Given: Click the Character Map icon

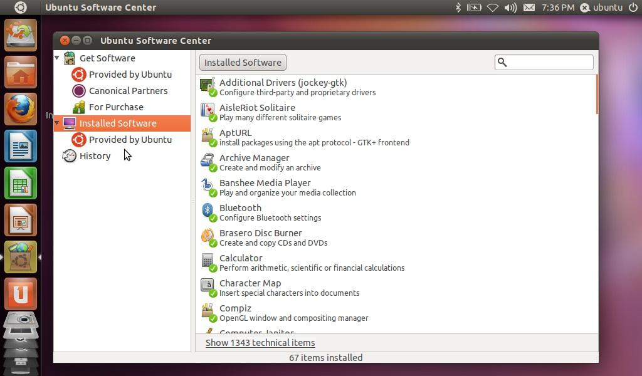Looking at the screenshot, I should pyautogui.click(x=208, y=288).
